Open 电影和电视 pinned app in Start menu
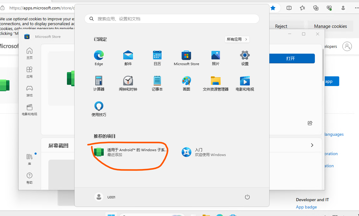The image size is (359, 216). pos(245,84)
